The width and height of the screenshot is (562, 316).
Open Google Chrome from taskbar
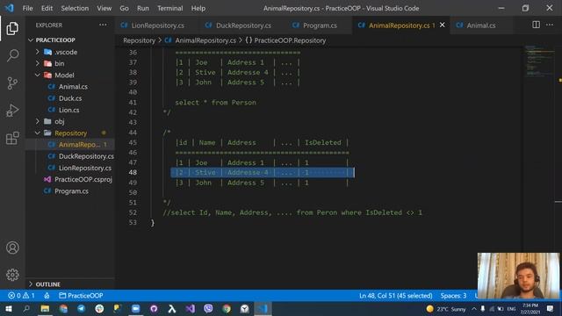point(227,308)
